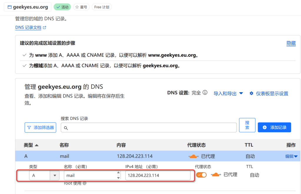Click the external link icon beside DNS 记录文档
Image resolution: width=301 pixels, height=194 pixels.
[x=45, y=27]
